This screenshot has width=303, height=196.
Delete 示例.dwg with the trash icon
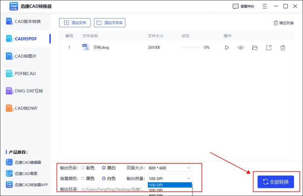(x=283, y=47)
